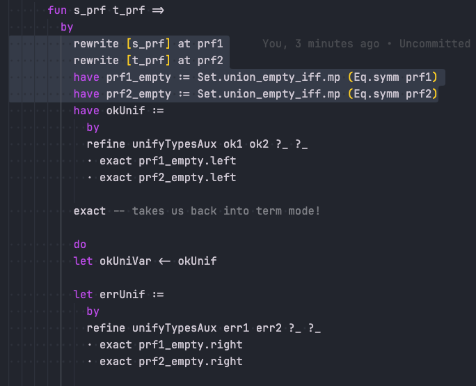Viewport: 476px width, 386px height.
Task: Click the 'Uncommitted' text in blame annotation
Action: pos(435,44)
